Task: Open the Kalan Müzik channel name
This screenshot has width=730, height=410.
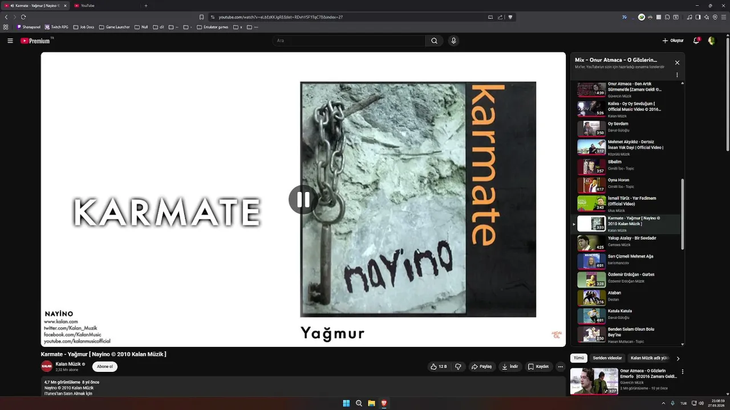Action: click(68, 364)
